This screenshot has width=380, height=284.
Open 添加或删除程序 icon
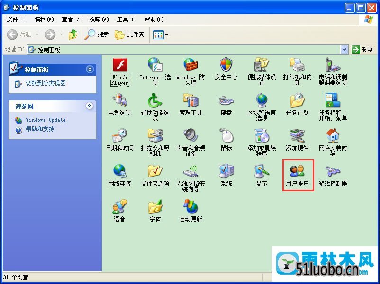(262, 142)
